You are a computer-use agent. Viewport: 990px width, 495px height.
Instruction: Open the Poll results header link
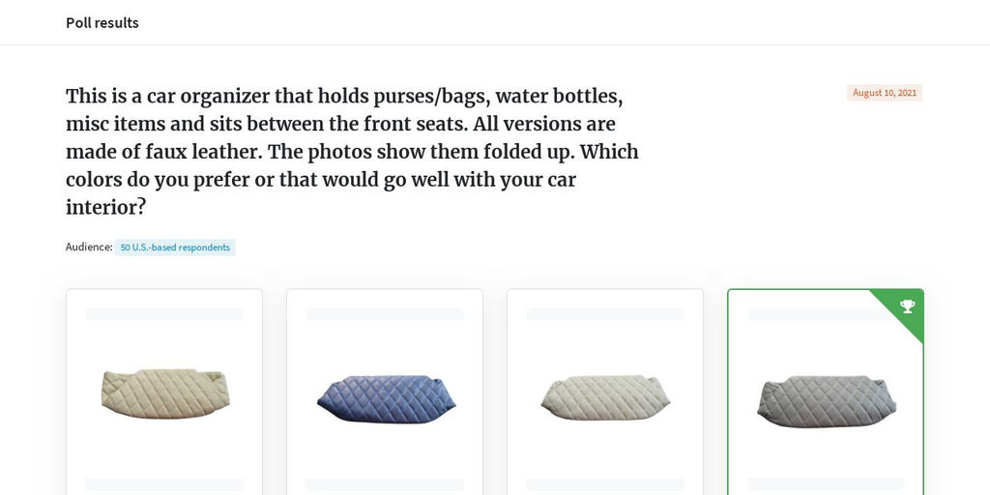[102, 23]
